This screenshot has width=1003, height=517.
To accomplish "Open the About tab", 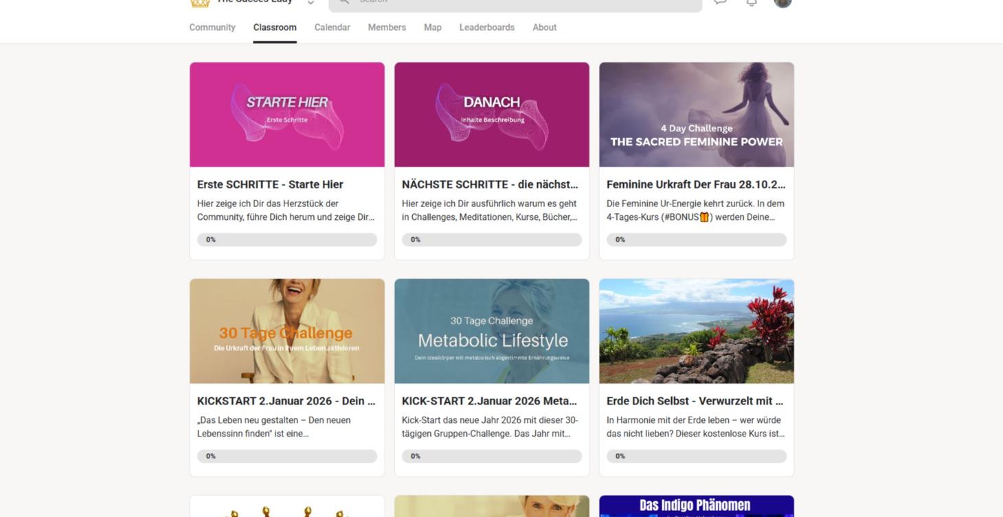I will tap(545, 27).
